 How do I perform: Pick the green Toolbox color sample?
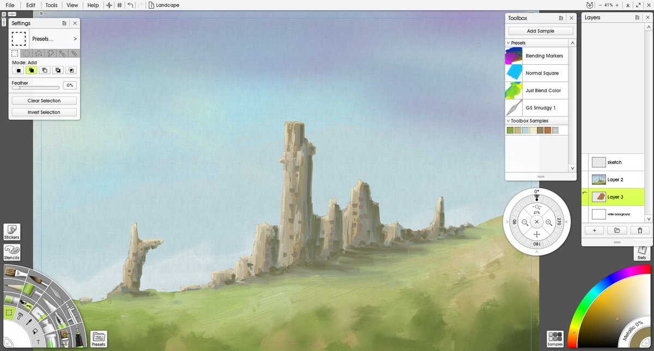pos(510,130)
